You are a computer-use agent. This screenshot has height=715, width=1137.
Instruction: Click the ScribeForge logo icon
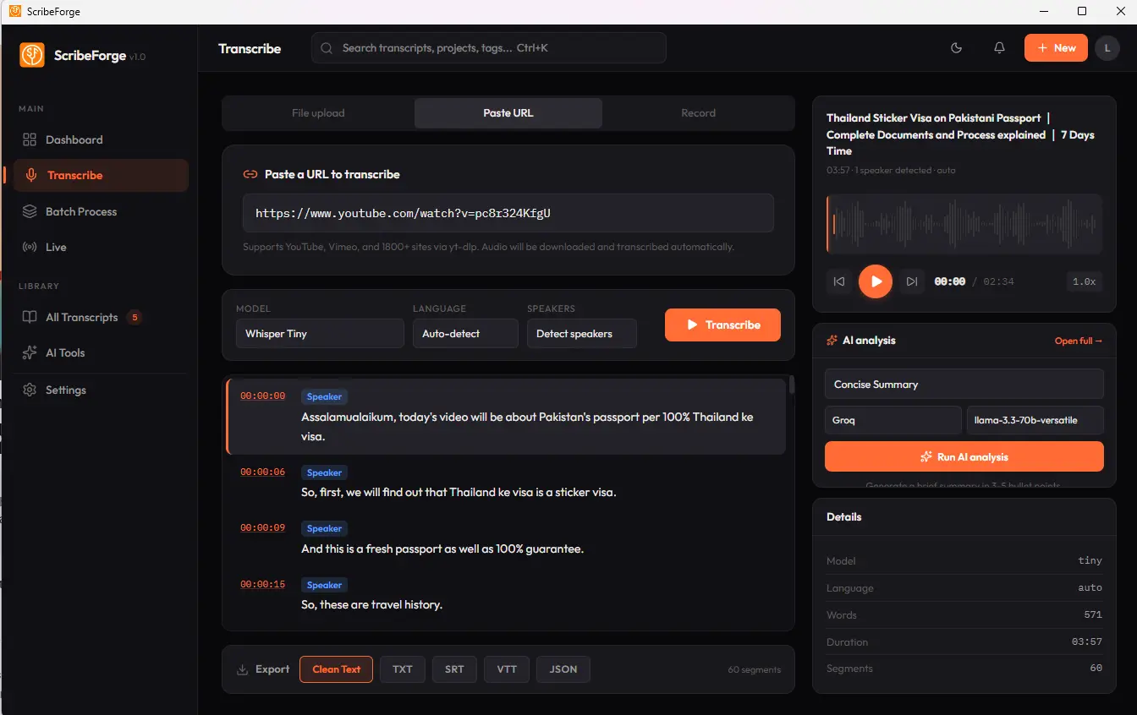coord(32,55)
